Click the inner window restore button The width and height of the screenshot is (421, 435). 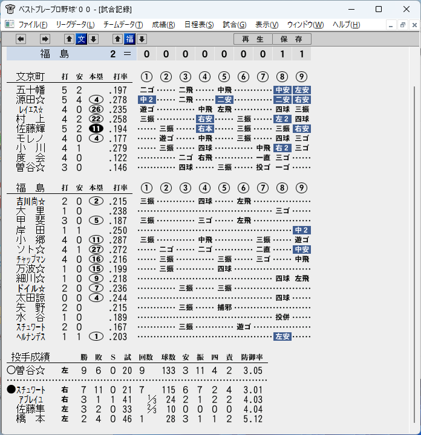[403, 25]
